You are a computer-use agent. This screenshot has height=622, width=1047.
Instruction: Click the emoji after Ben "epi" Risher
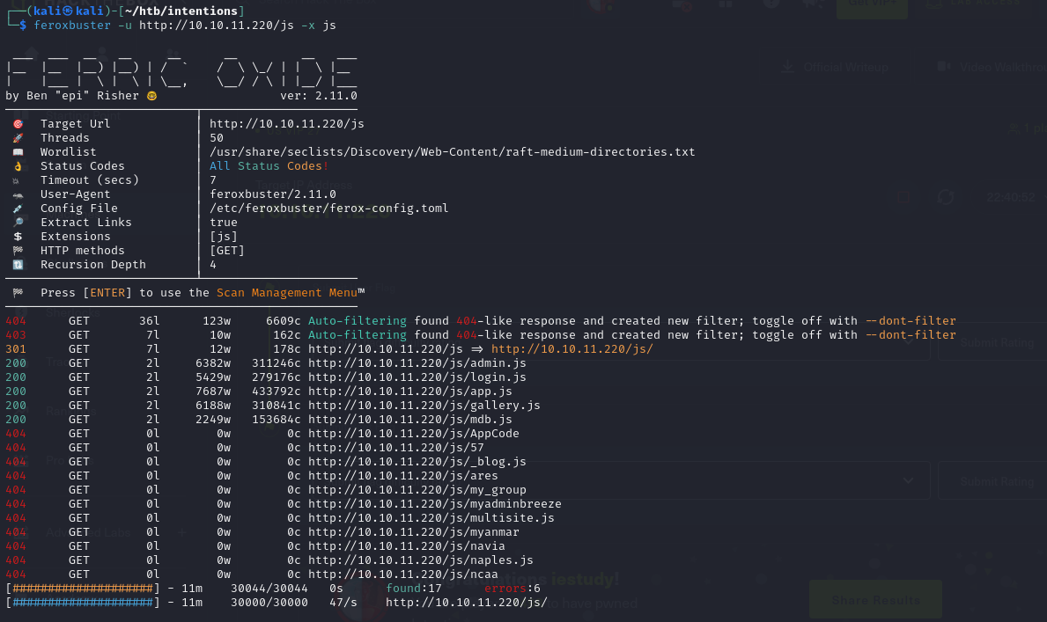point(152,96)
